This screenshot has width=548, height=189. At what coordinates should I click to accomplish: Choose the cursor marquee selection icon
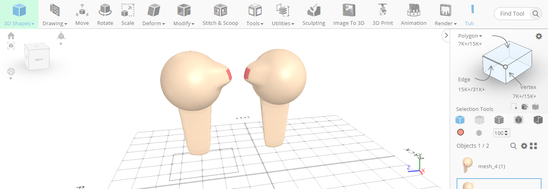click(514, 107)
